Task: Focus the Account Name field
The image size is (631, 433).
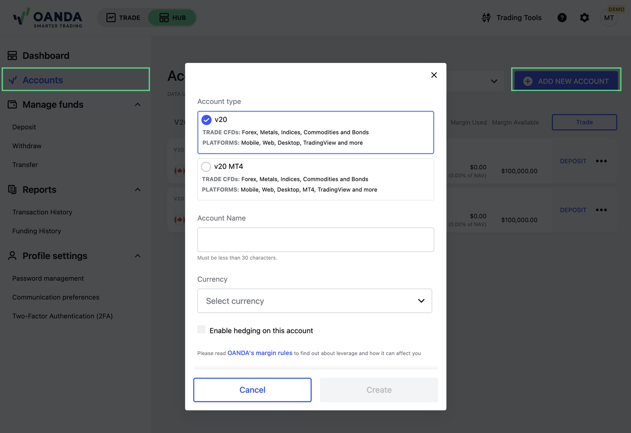Action: coord(315,239)
